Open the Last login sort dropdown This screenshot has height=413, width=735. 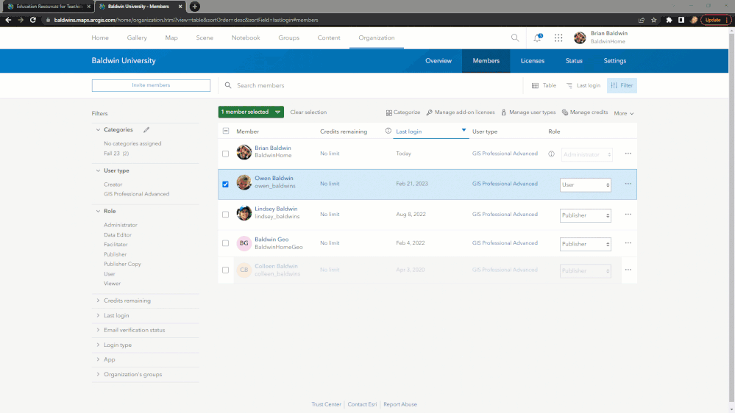[x=583, y=86]
